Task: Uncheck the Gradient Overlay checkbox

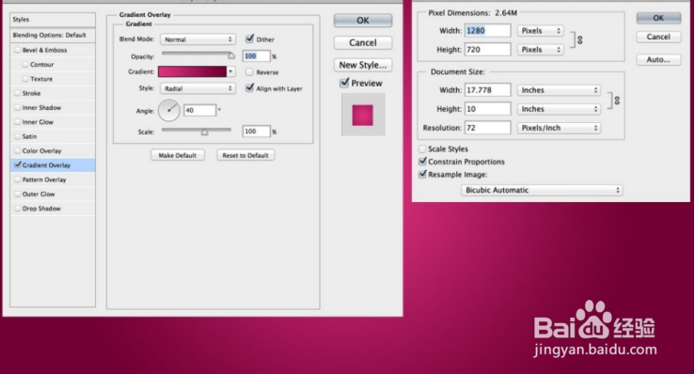Action: [18, 164]
